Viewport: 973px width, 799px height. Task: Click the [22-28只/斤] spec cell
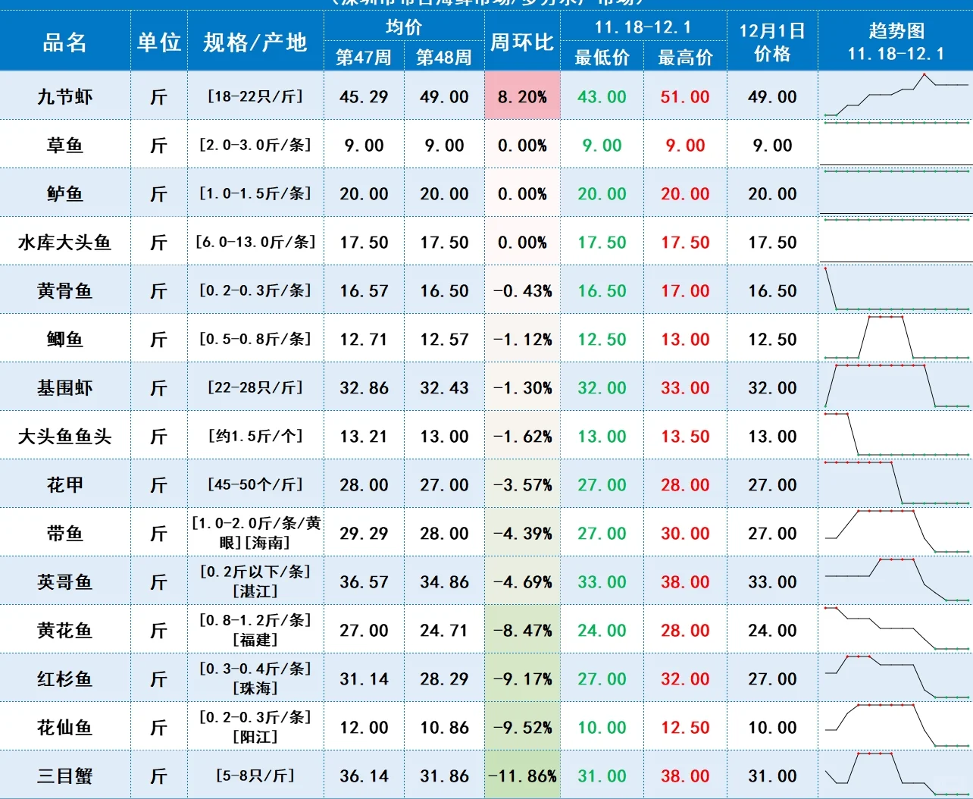(x=255, y=387)
